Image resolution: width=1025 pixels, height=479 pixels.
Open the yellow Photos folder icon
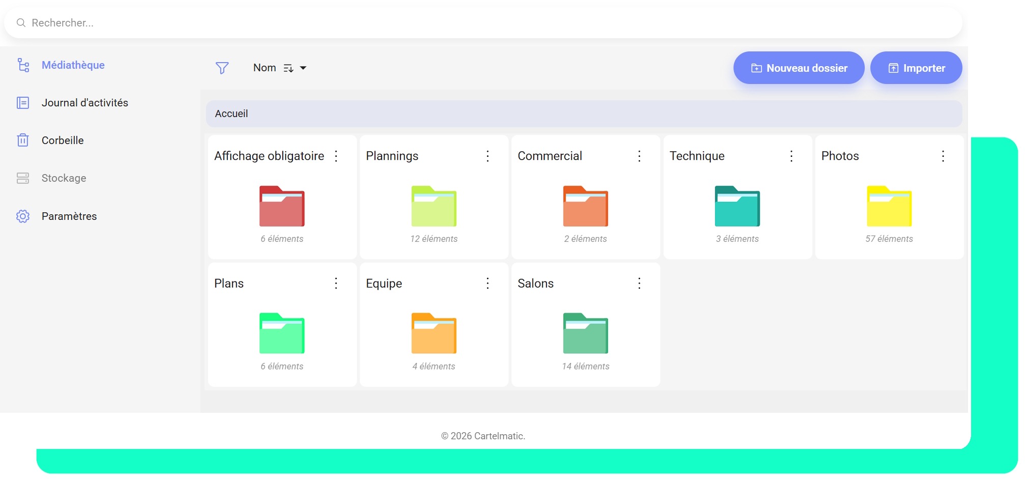(889, 206)
